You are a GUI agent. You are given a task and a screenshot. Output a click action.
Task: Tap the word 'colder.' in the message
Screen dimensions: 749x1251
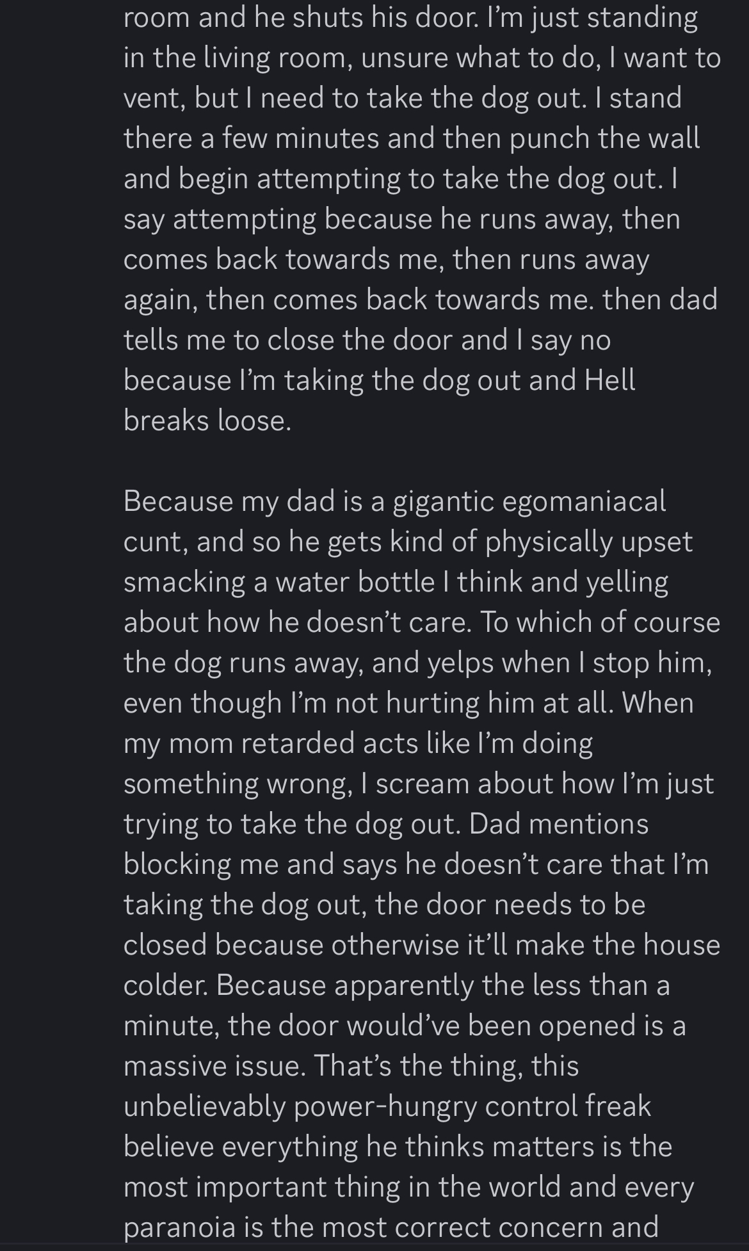(x=166, y=985)
